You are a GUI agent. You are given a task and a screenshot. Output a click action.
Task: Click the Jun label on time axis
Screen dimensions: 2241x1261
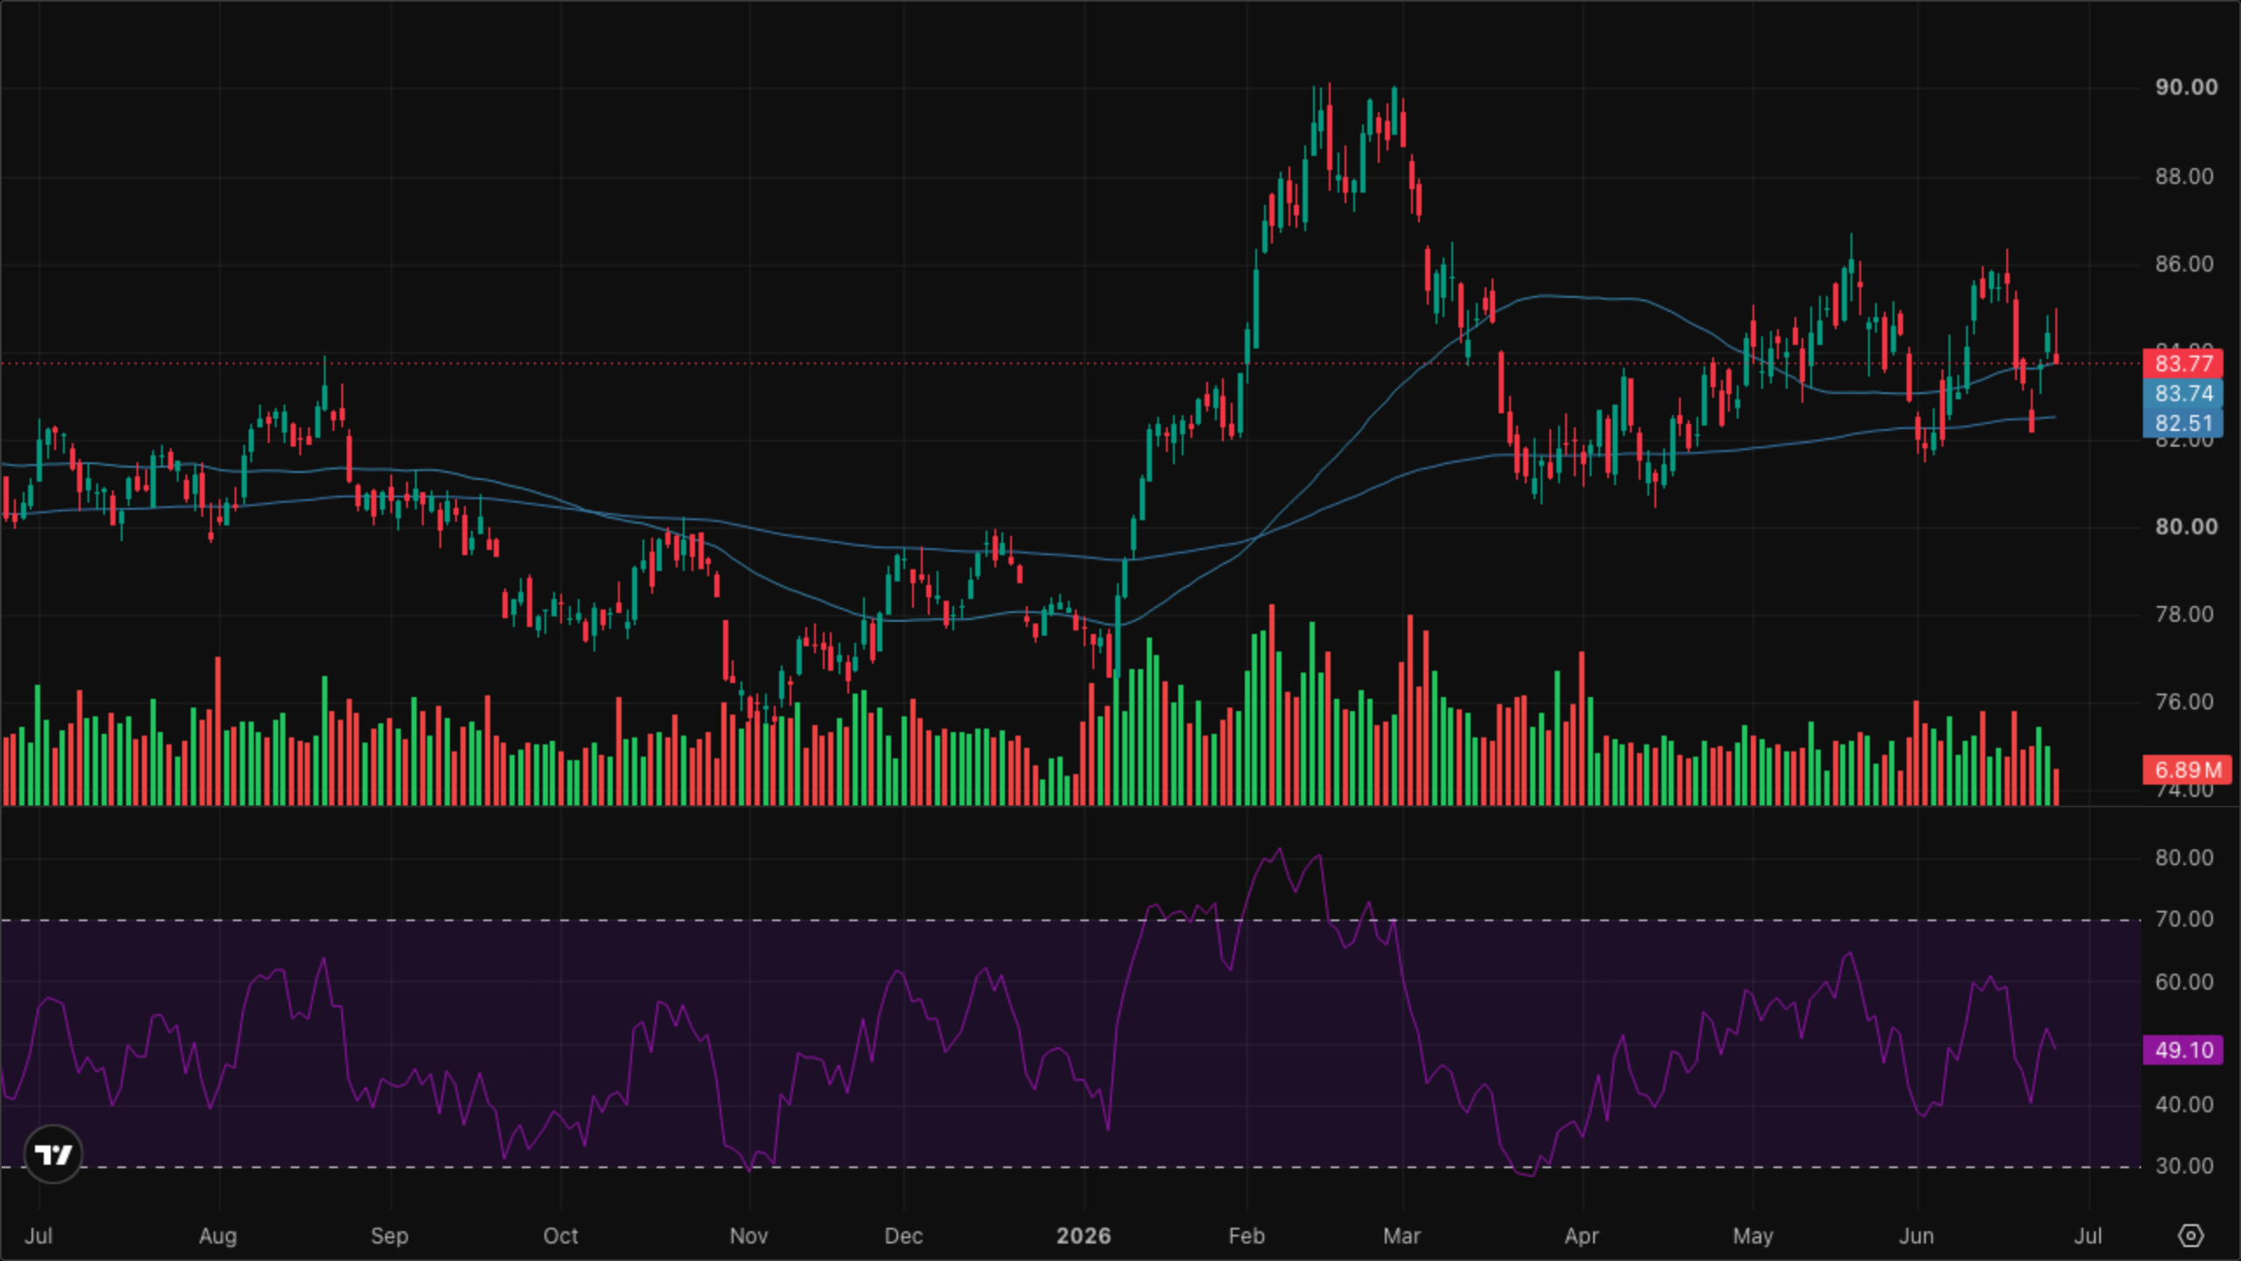[x=1916, y=1236]
